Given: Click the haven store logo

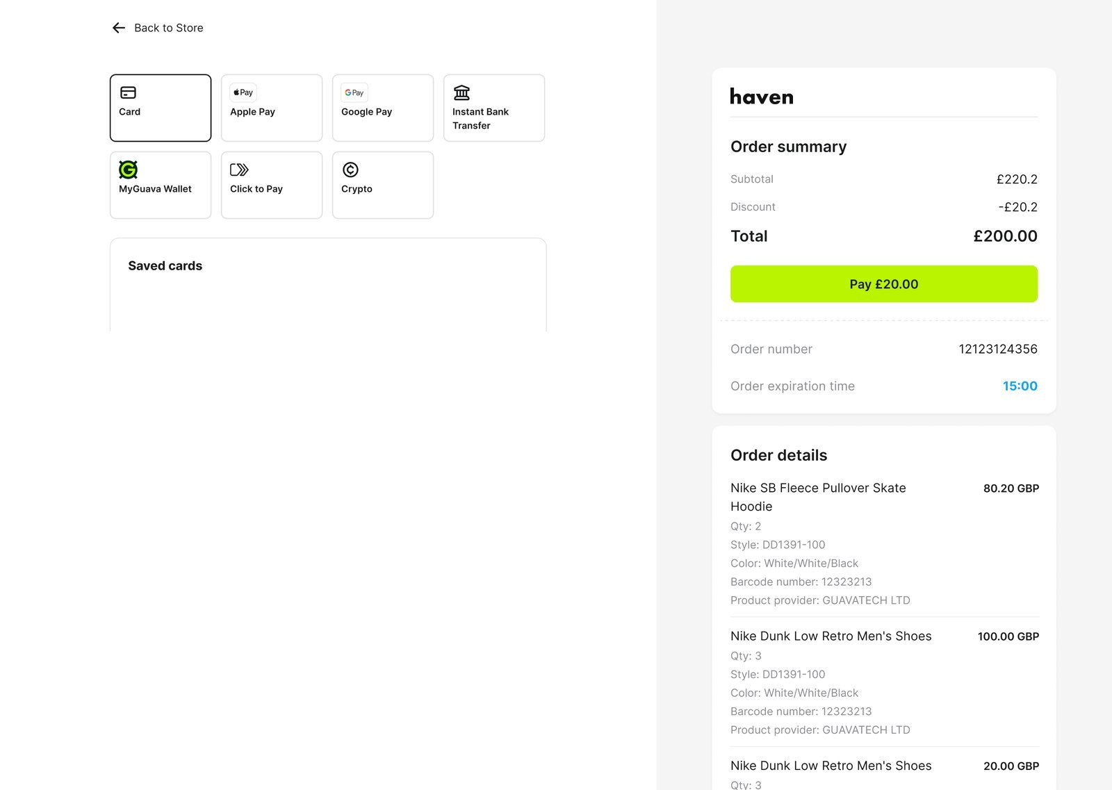Looking at the screenshot, I should pyautogui.click(x=762, y=97).
